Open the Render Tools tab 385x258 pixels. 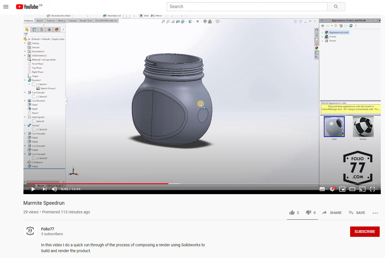86,21
